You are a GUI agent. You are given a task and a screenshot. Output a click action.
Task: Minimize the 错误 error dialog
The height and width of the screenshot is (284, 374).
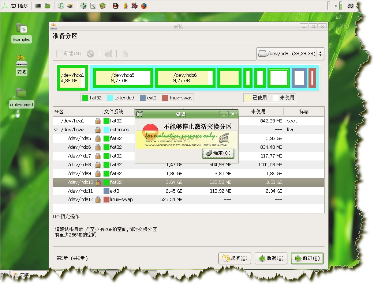[x=224, y=114]
